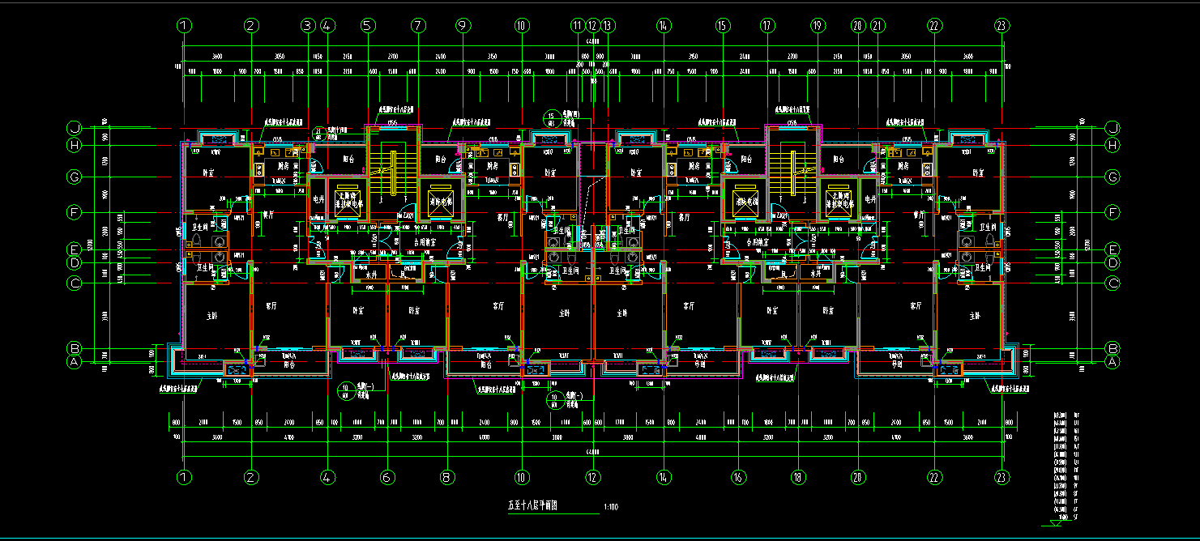
Task: Select axis bubble F on the right side
Action: 1112,213
